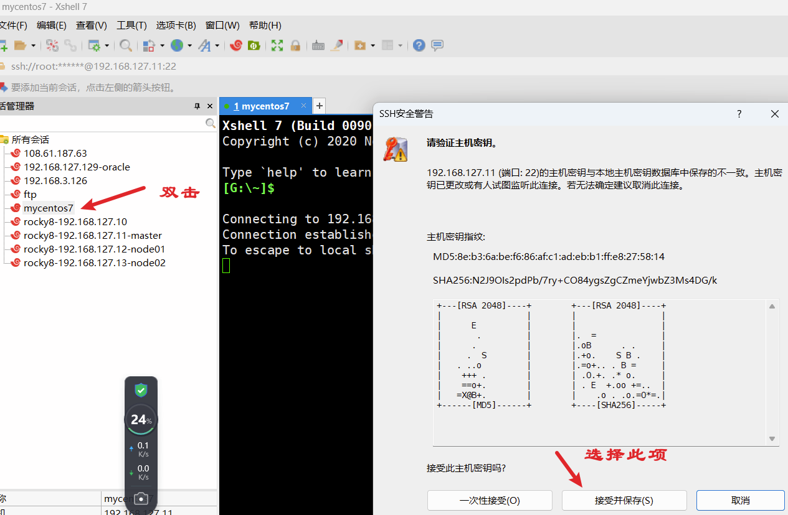Click the SSH warning dialog help question mark

coord(739,114)
